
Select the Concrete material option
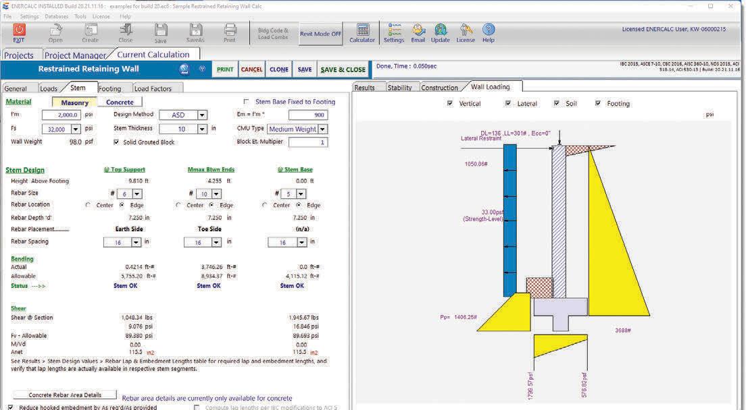120,102
